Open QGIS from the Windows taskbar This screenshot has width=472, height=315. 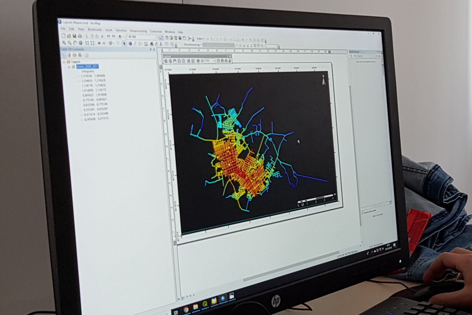point(205,304)
